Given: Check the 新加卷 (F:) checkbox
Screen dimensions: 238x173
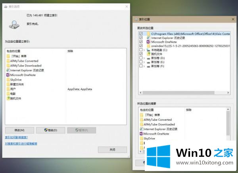Looking at the screenshot, I should click(x=141, y=66).
